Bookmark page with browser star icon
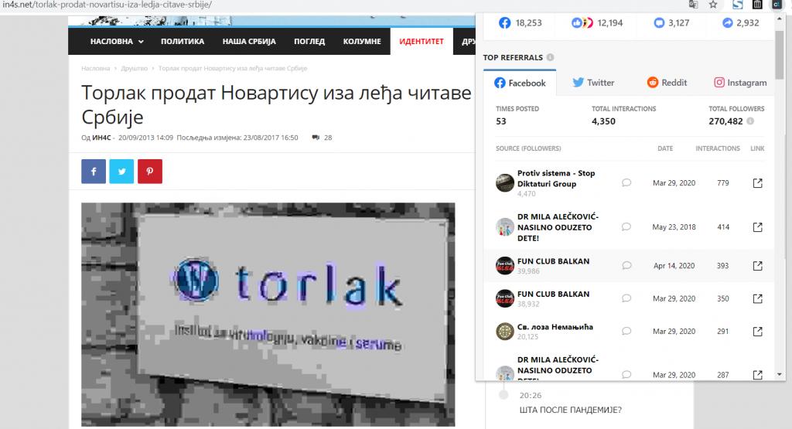The image size is (792, 429). pos(713,5)
